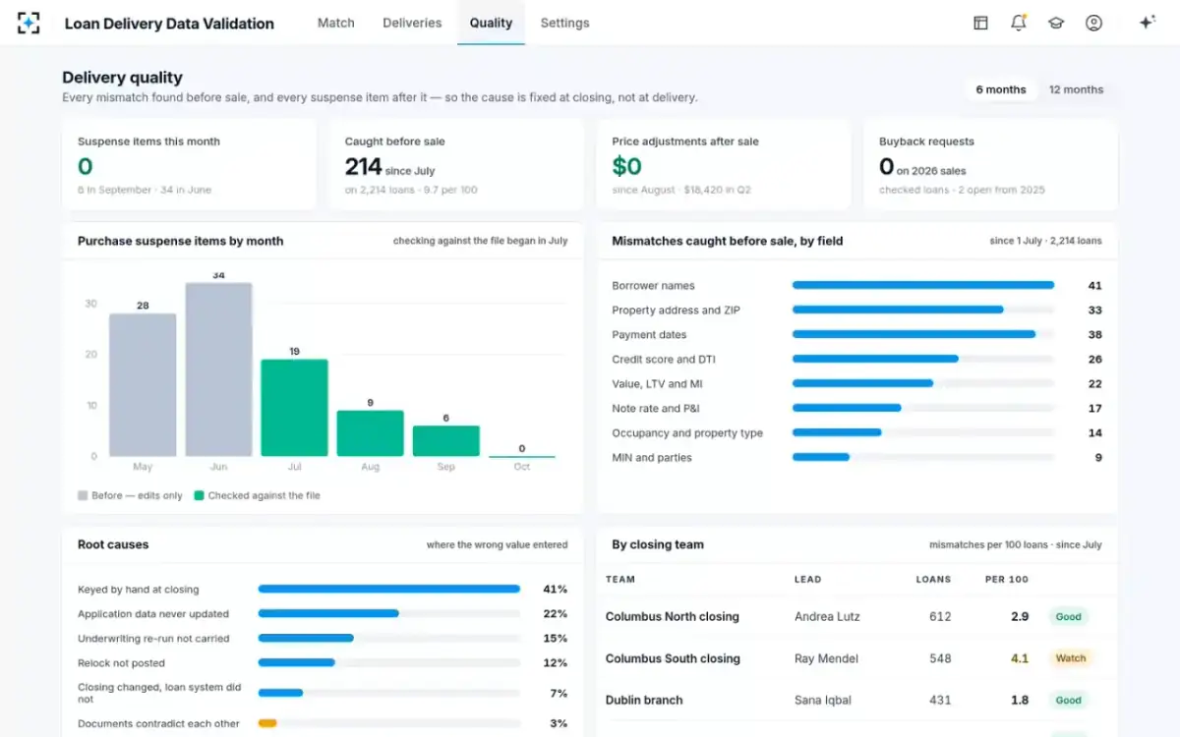Select the Quality tab
Screen dimensions: 1180x737
pos(491,23)
